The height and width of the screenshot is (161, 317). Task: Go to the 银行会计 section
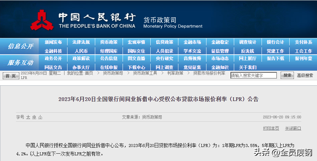pos(275,42)
